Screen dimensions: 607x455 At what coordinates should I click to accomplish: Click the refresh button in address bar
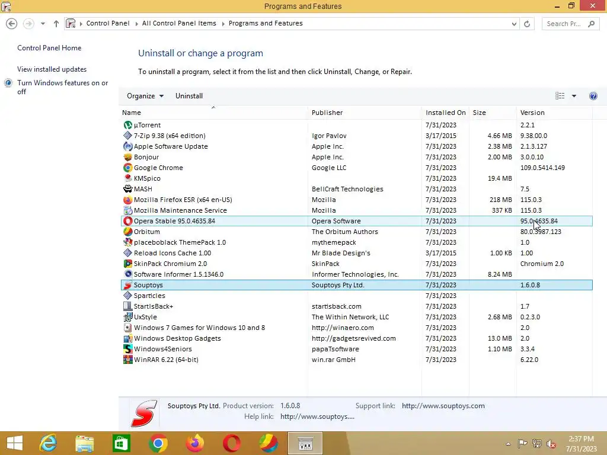[x=527, y=24]
